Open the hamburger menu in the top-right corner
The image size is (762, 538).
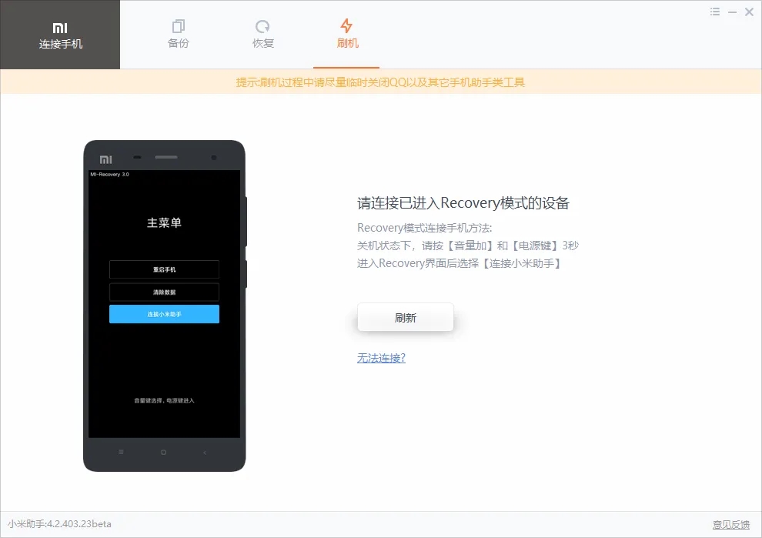point(714,12)
